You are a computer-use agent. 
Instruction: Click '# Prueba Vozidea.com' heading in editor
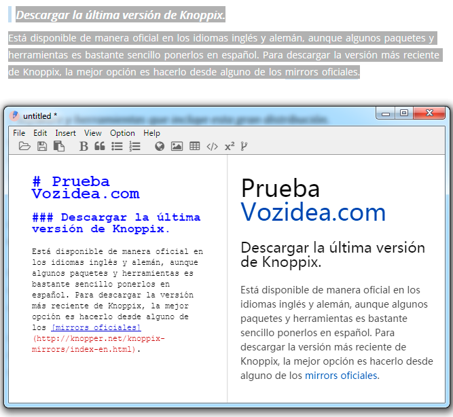coord(86,187)
